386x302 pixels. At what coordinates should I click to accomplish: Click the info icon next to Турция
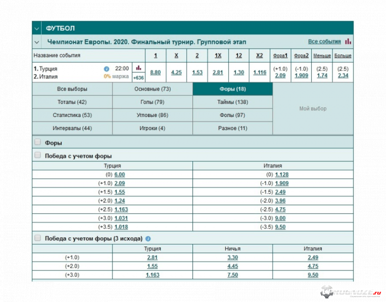click(107, 69)
